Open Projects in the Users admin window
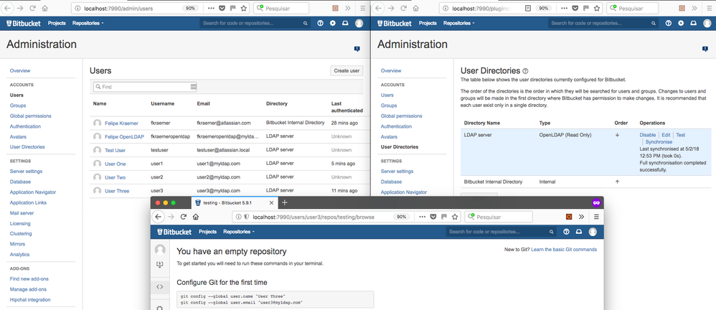Viewport: 716px width, 310px height. 57,23
